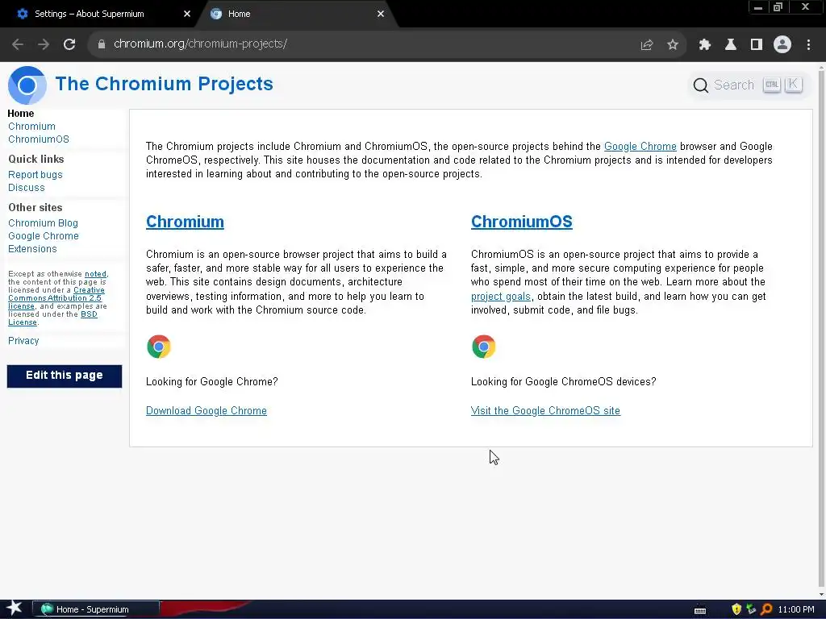Click Download Google Chrome link

tap(206, 410)
